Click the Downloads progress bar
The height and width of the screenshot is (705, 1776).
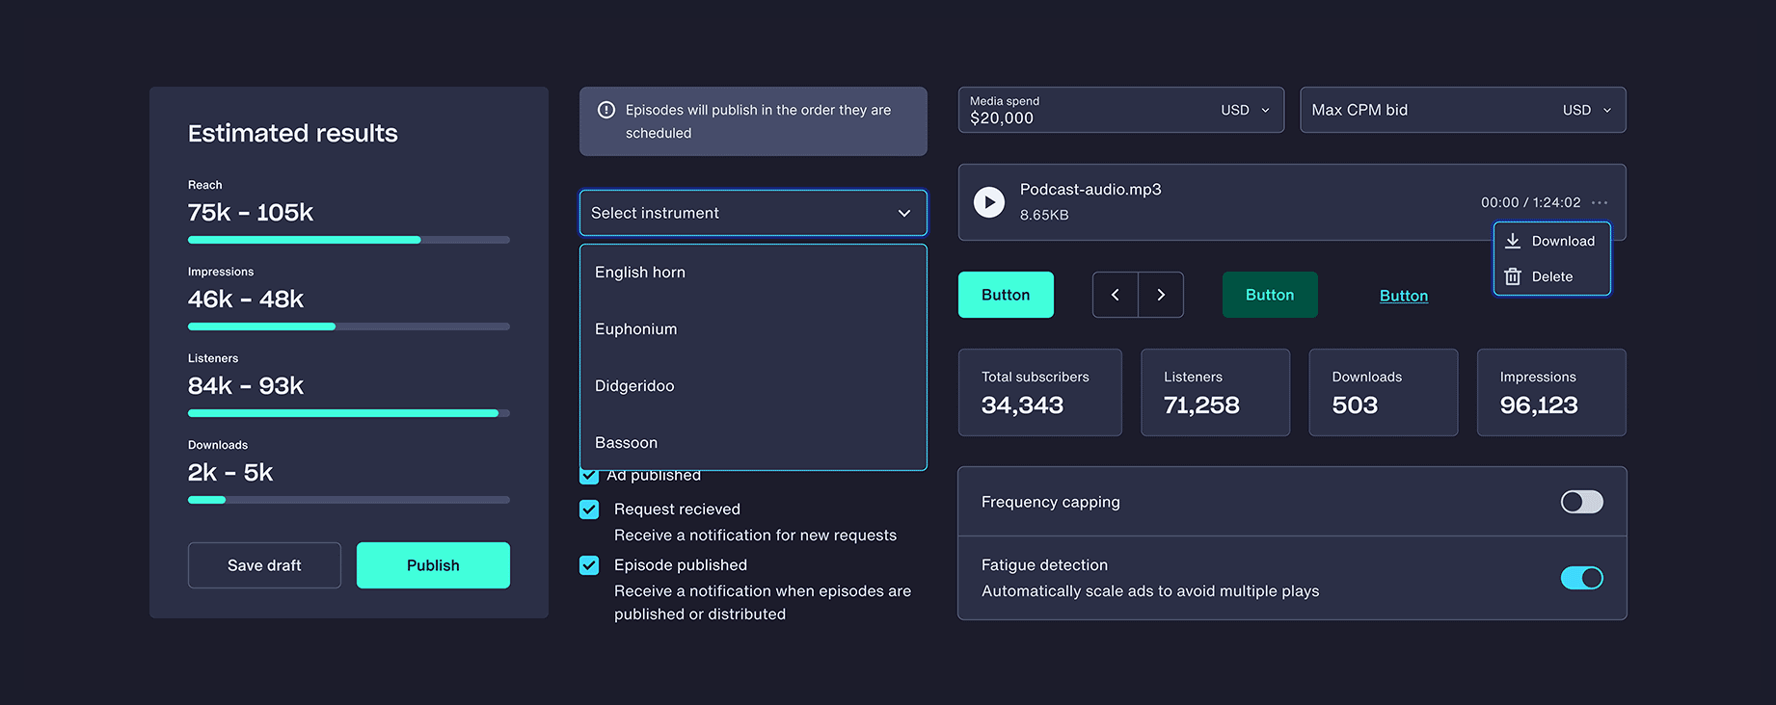click(x=349, y=500)
